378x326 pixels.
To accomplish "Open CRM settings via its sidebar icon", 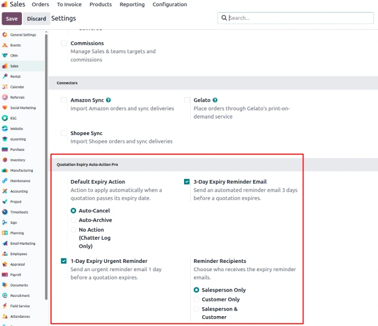I will [5, 55].
